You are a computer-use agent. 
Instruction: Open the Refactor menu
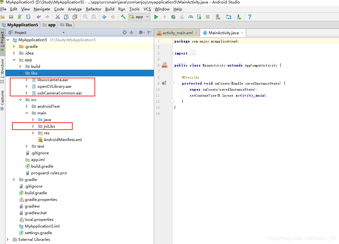(93, 9)
